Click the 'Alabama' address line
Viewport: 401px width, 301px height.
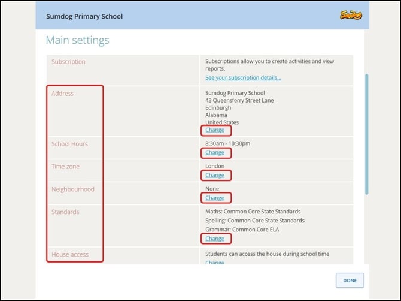click(x=216, y=115)
